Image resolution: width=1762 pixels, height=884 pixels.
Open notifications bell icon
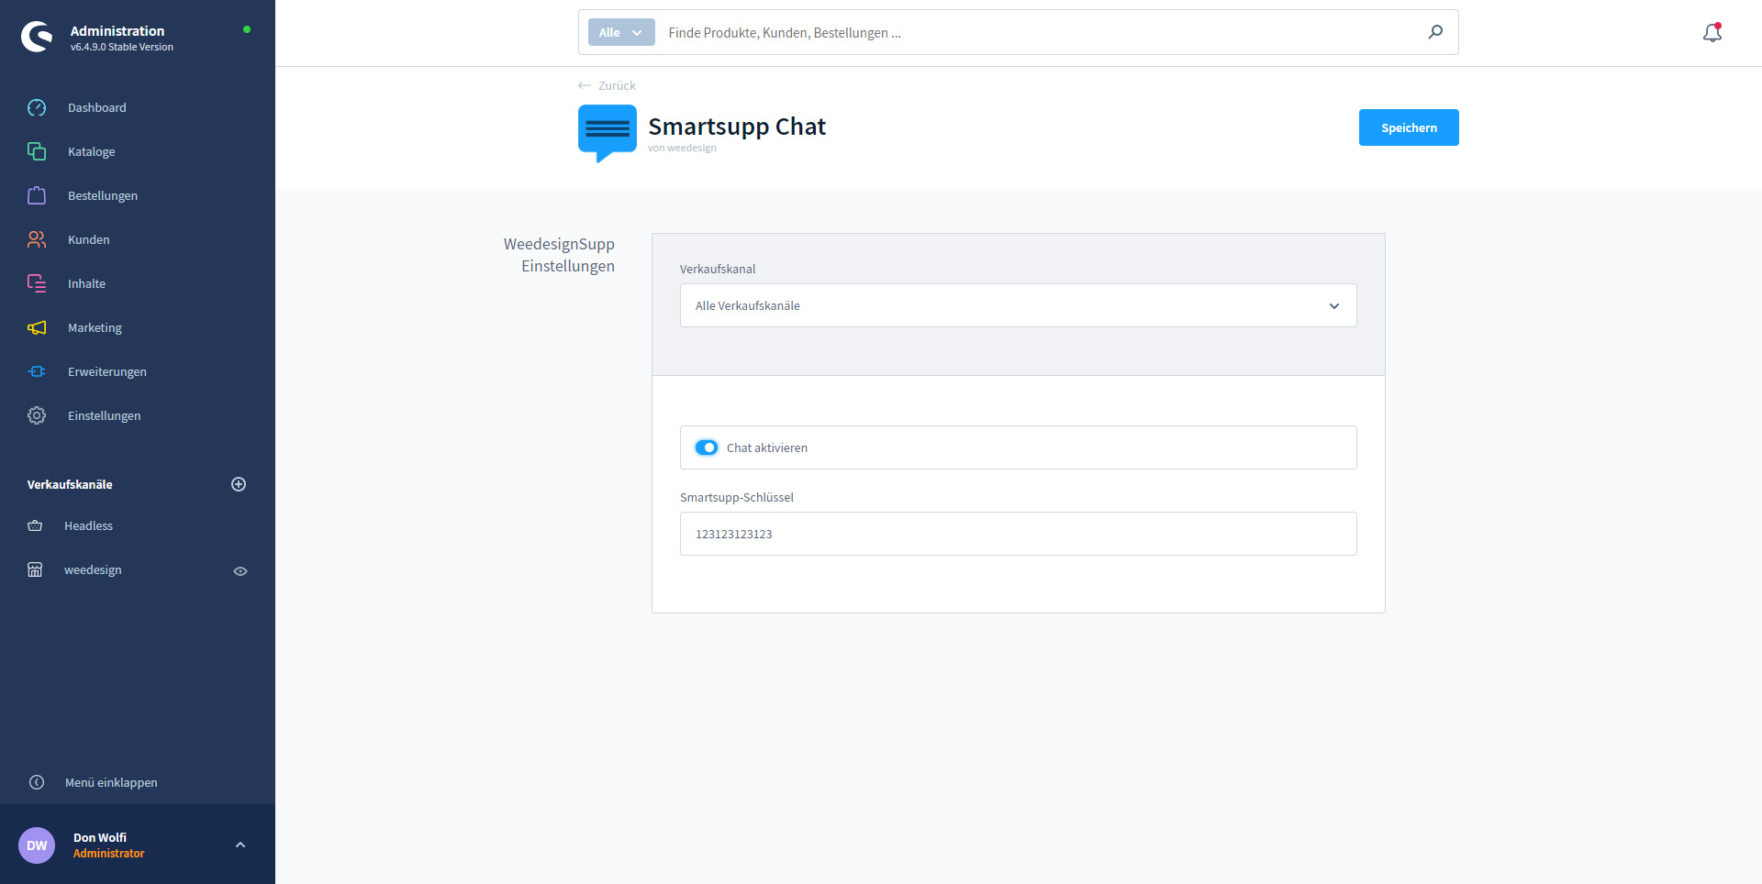tap(1712, 32)
